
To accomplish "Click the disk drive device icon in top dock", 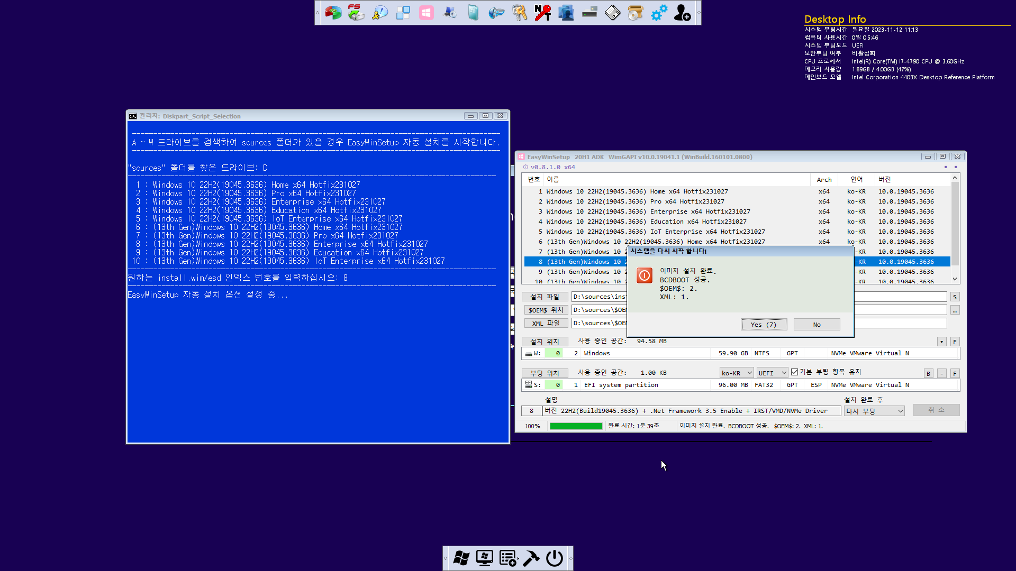I will [589, 12].
